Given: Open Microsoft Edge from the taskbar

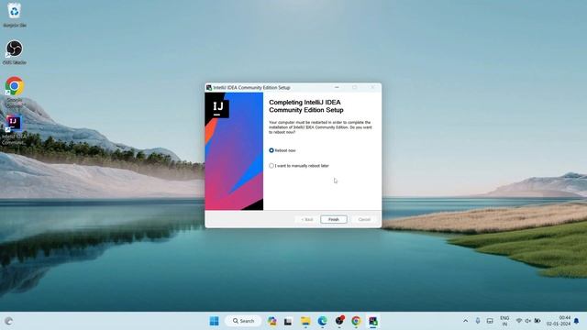Looking at the screenshot, I should tap(322, 321).
